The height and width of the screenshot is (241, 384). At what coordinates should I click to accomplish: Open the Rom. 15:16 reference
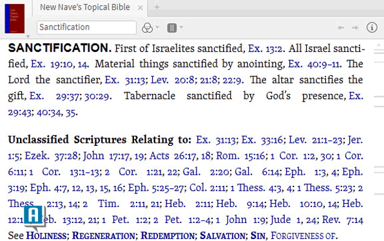coord(242,156)
